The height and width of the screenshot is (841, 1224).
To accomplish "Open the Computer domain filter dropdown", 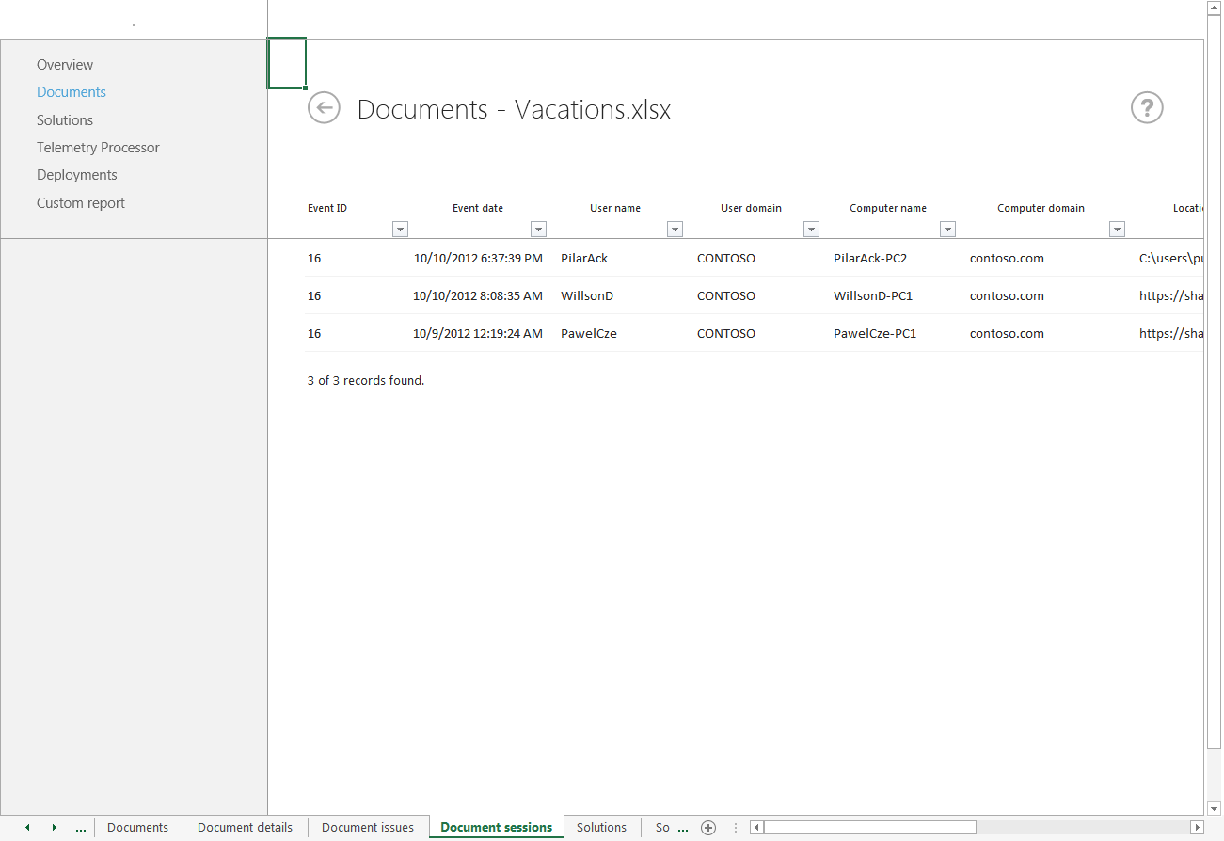I will tap(1117, 229).
